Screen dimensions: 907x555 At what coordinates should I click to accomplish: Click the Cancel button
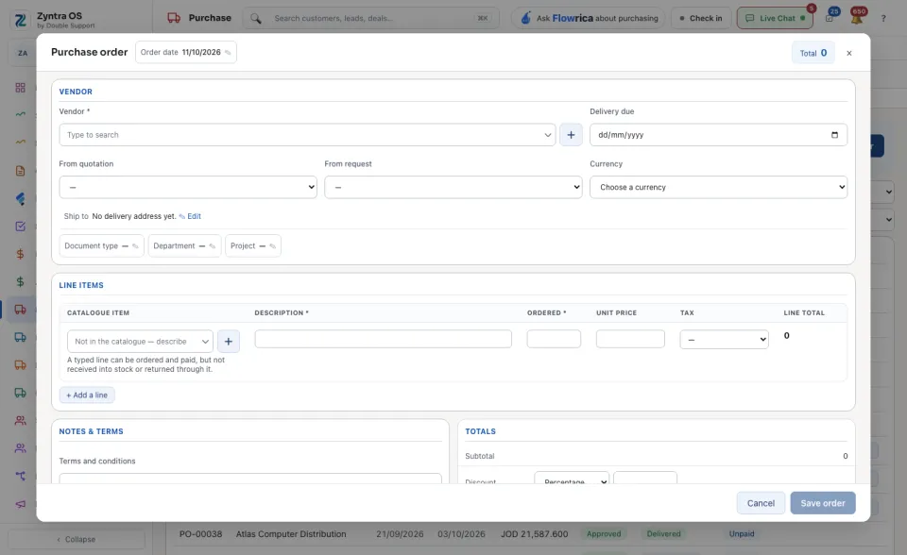click(x=761, y=503)
